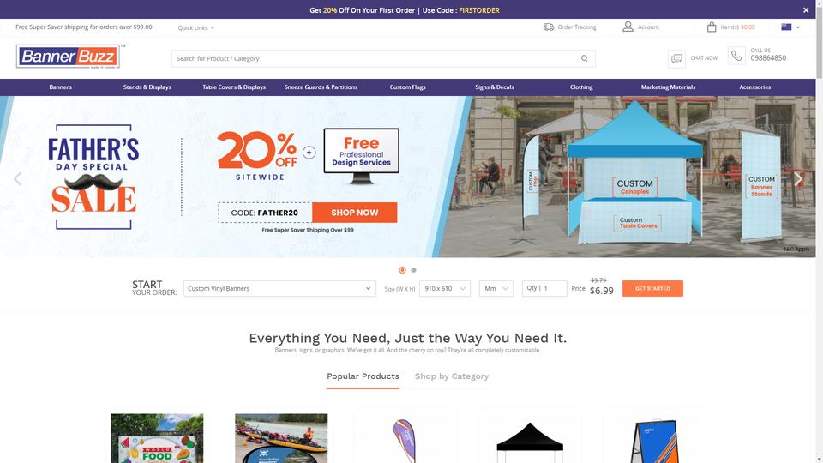
Task: Open the Custom Flags menu
Action: (407, 87)
